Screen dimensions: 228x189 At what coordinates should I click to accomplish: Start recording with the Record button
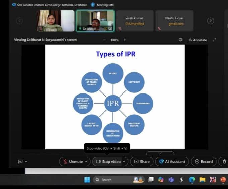coord(204,162)
